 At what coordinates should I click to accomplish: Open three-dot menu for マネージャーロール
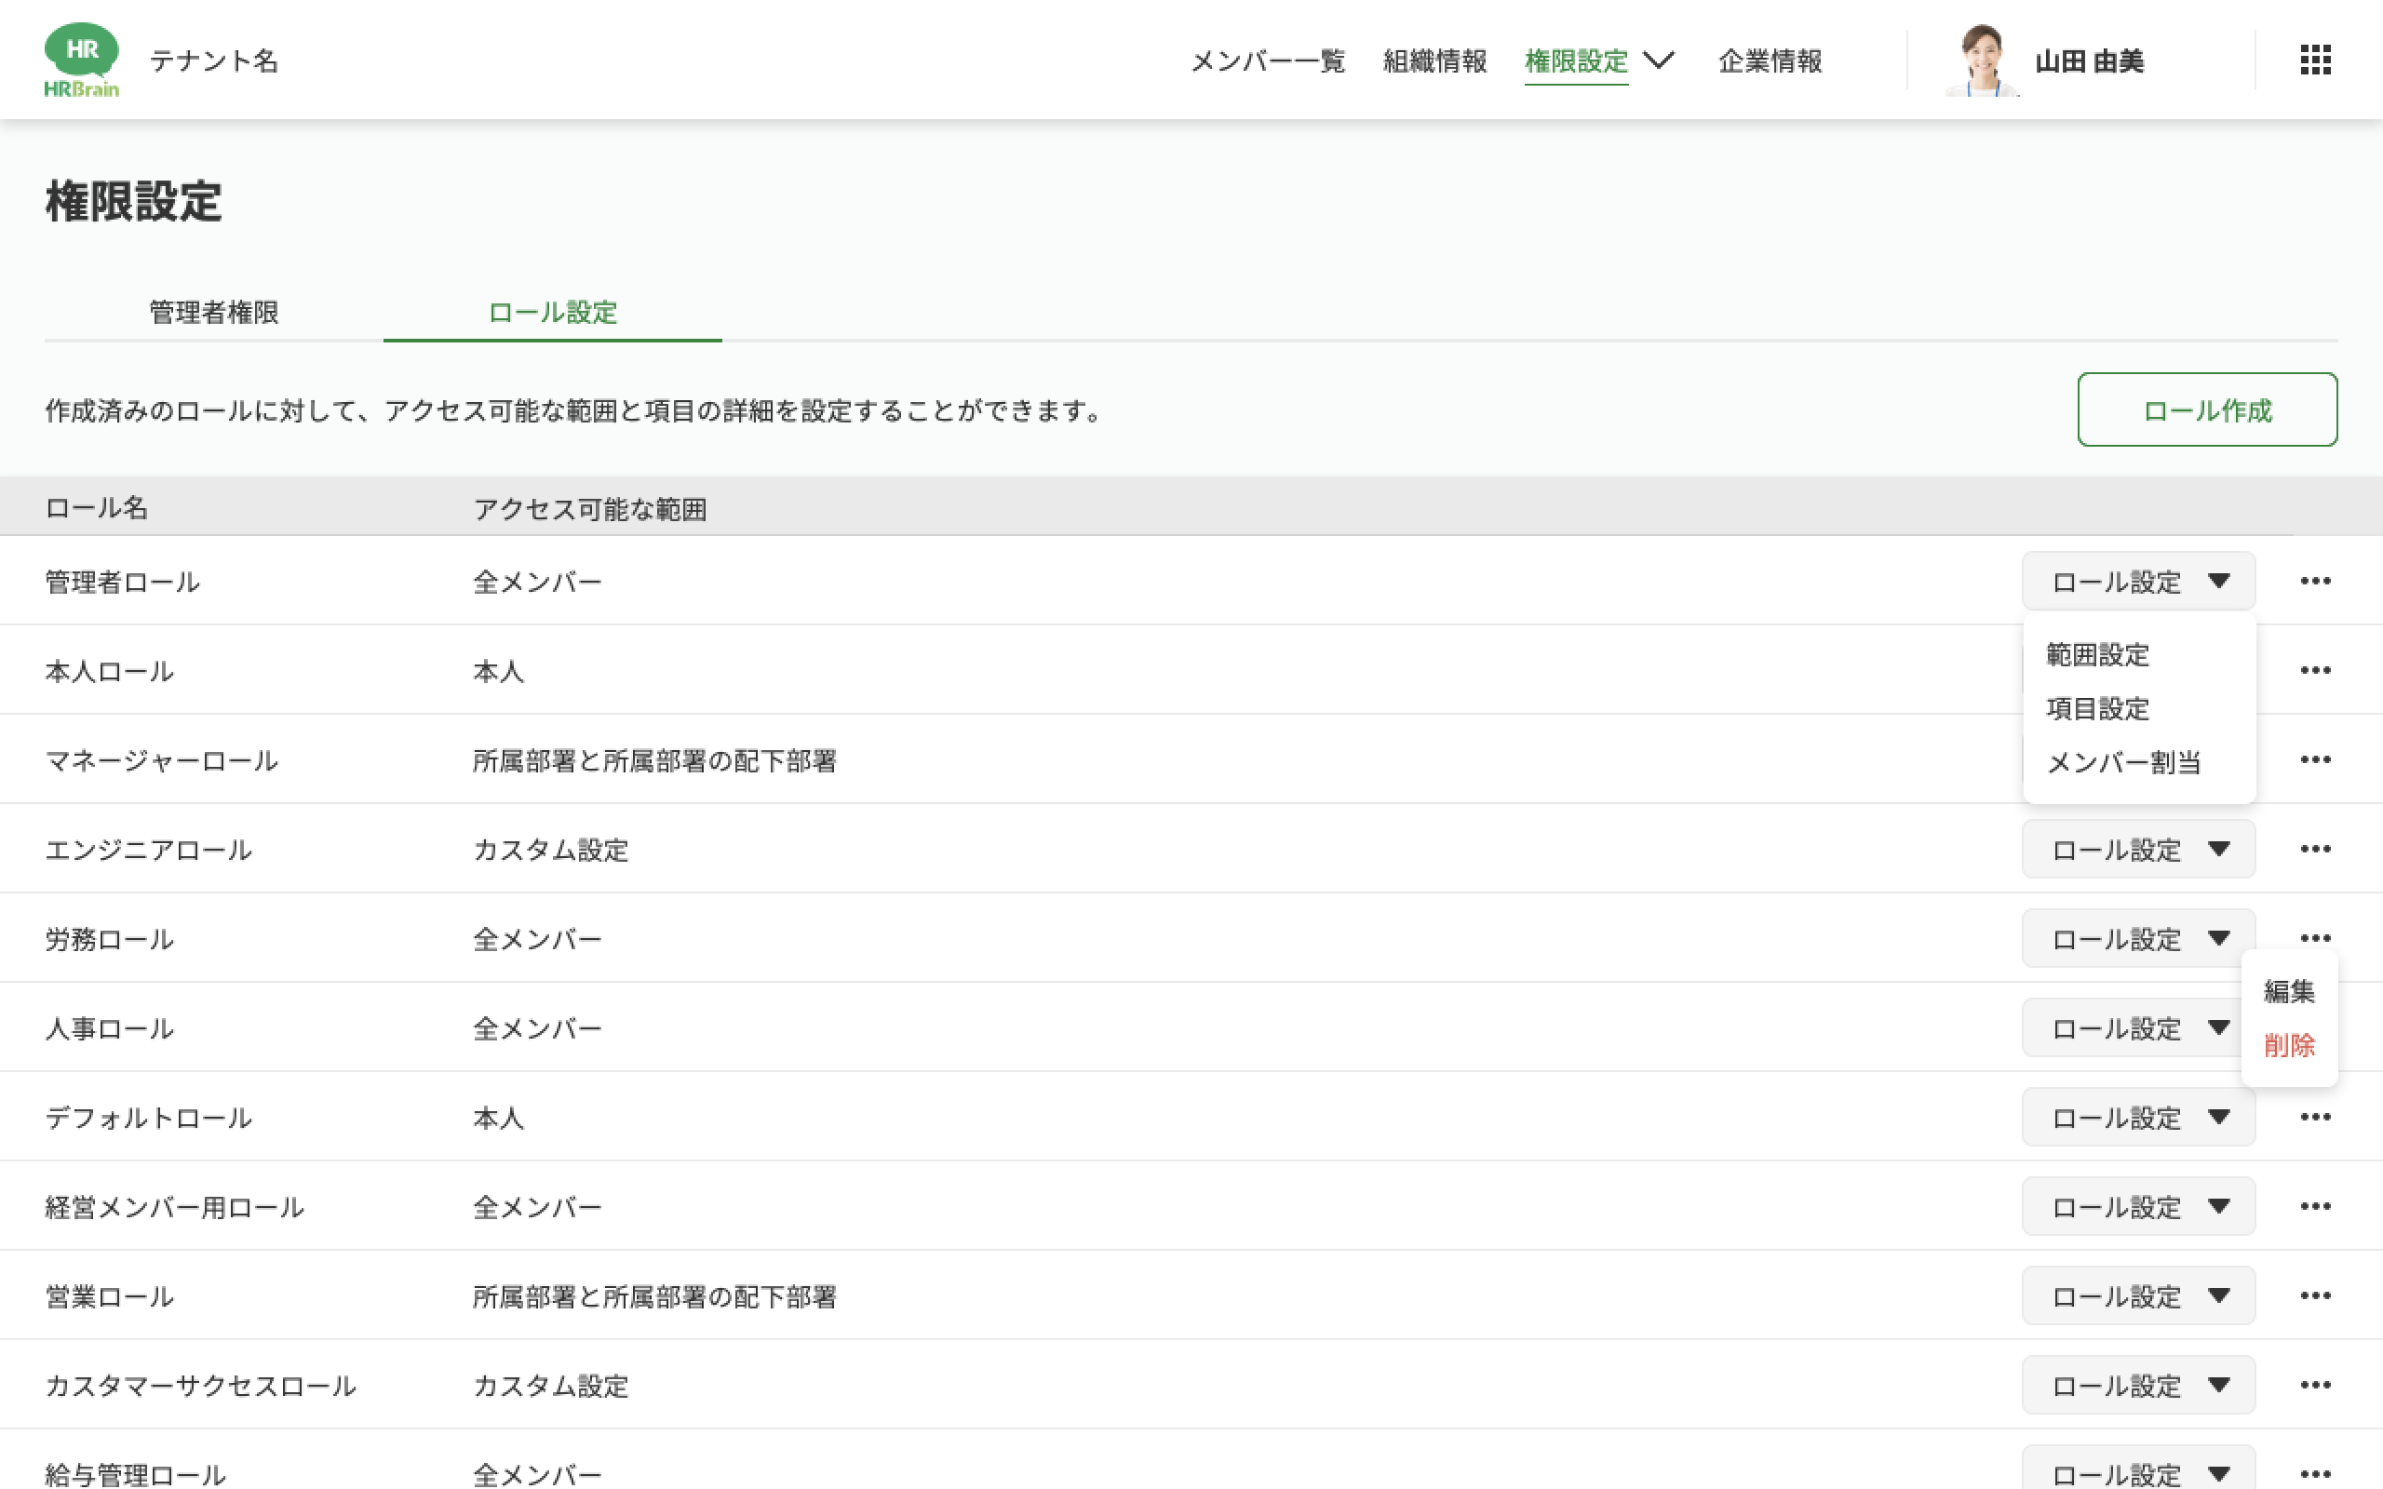[x=2315, y=759]
